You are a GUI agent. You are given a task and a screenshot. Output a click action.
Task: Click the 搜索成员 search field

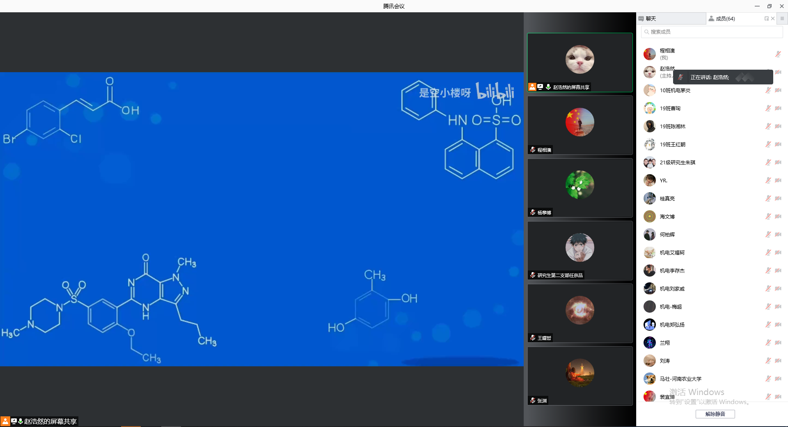(712, 32)
